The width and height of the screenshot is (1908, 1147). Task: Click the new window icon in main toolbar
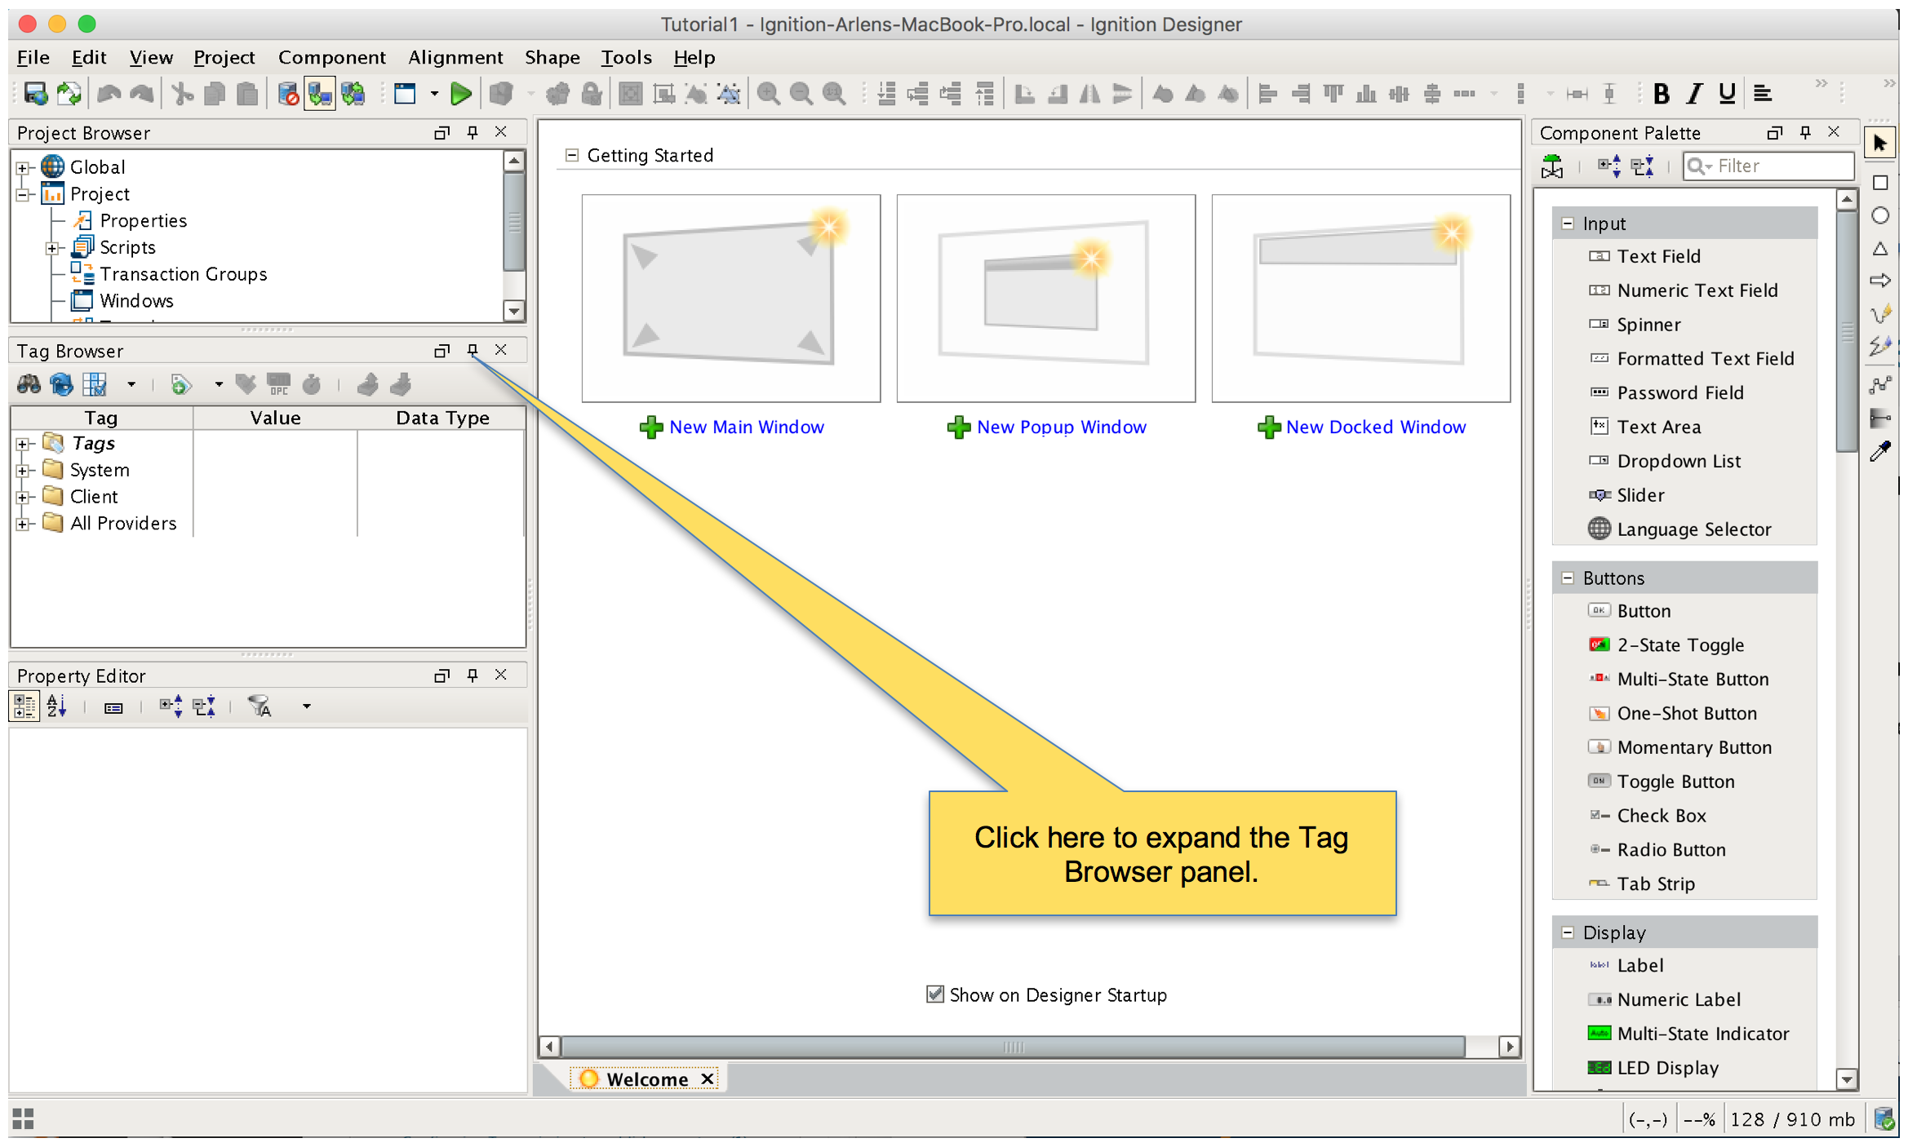click(x=405, y=94)
